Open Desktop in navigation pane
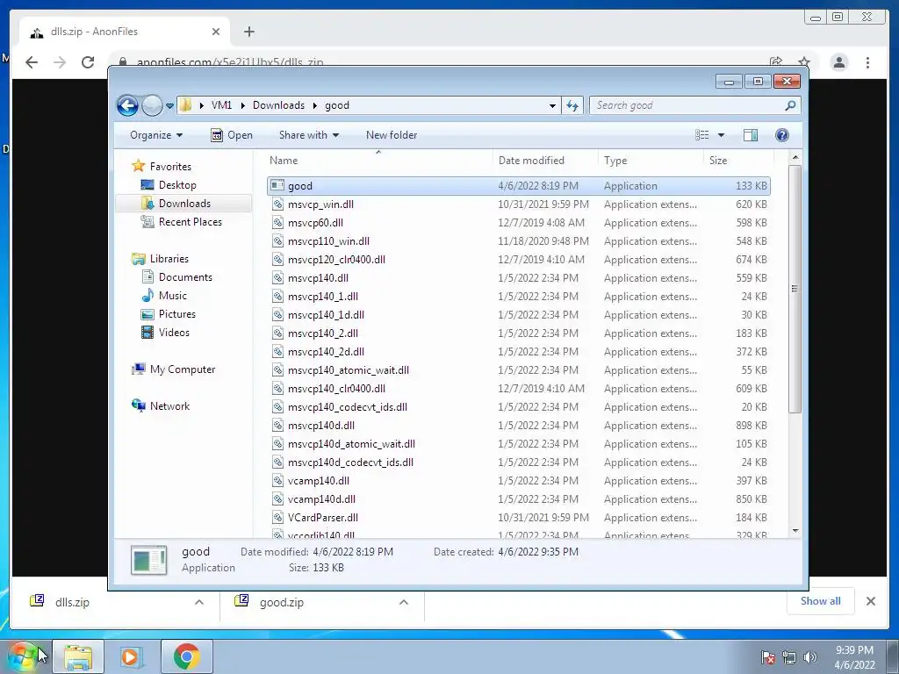The image size is (899, 674). click(x=177, y=185)
